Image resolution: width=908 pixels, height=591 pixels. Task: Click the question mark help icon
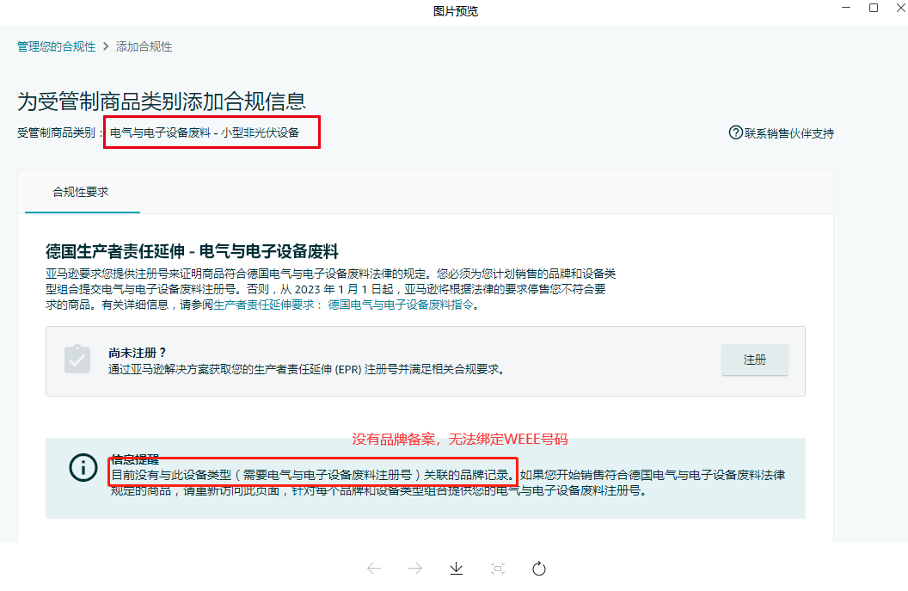click(x=735, y=132)
